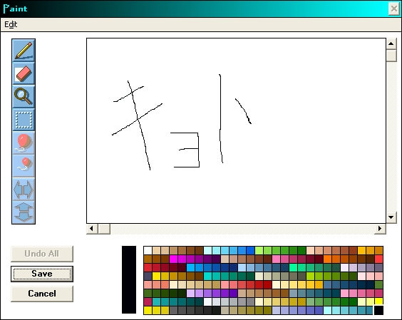Select the pink Eraser tool
The image size is (402, 320).
[x=24, y=73]
